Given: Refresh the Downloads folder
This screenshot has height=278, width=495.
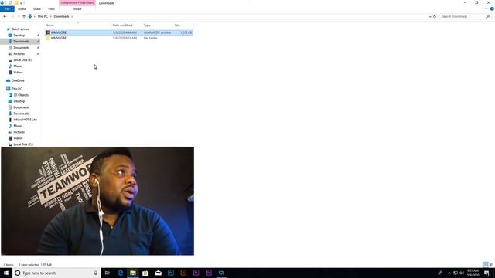Looking at the screenshot, I should [435, 16].
